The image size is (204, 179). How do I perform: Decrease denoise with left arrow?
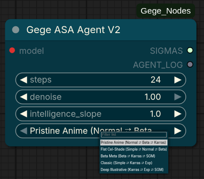23,97
